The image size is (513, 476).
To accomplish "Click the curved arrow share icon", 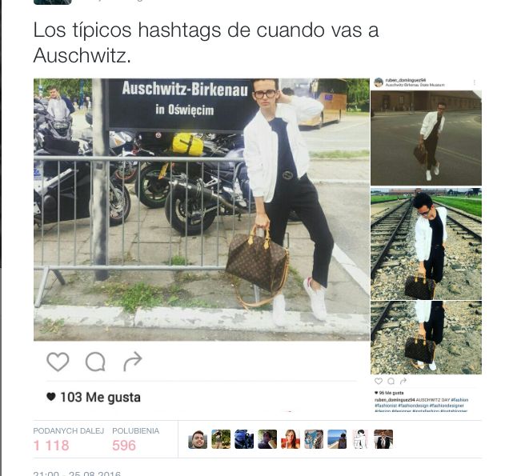I will (133, 362).
